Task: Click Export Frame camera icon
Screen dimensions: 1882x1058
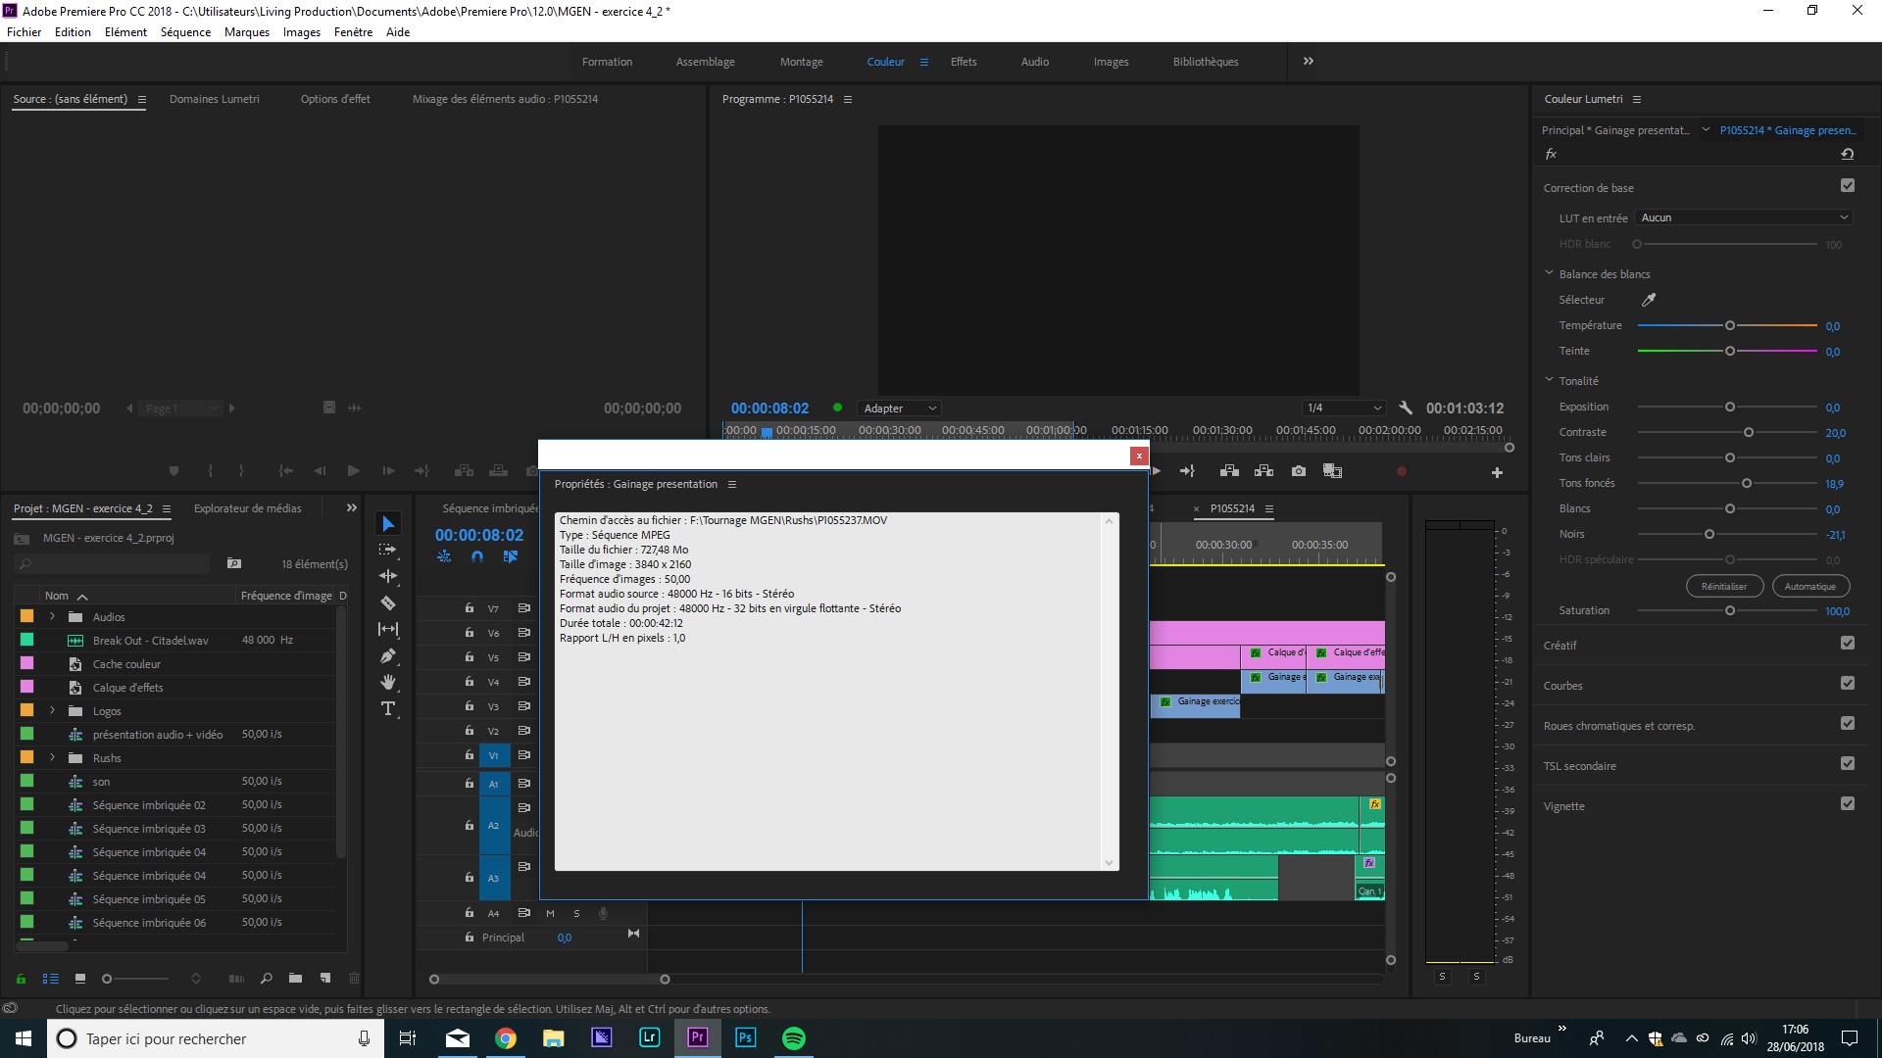Action: coord(1299,471)
